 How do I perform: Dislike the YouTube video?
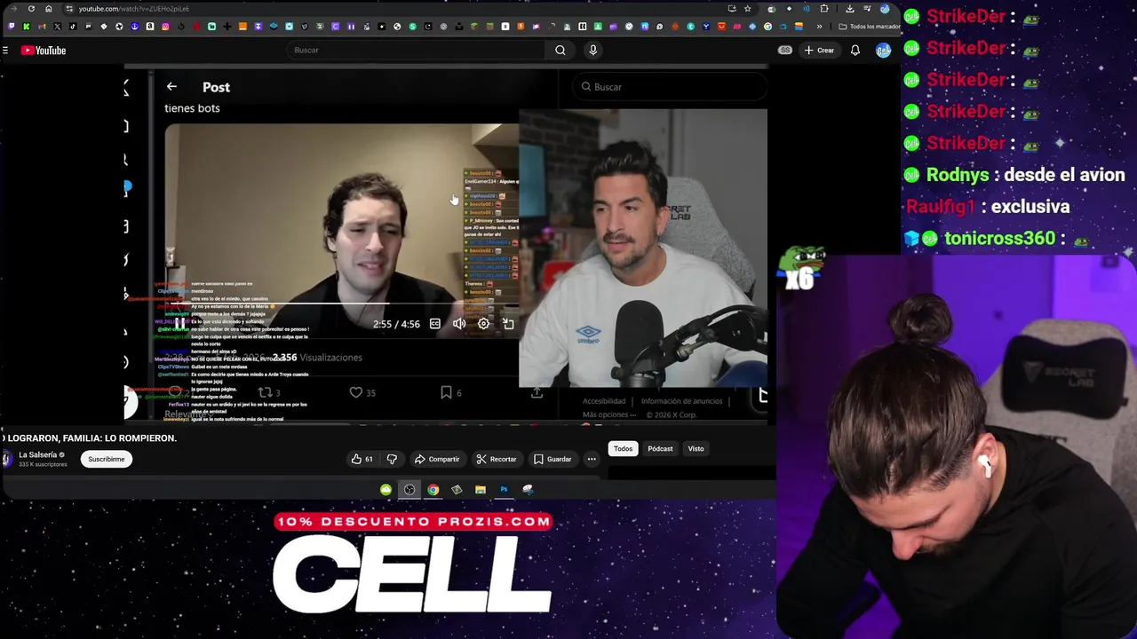click(x=392, y=460)
